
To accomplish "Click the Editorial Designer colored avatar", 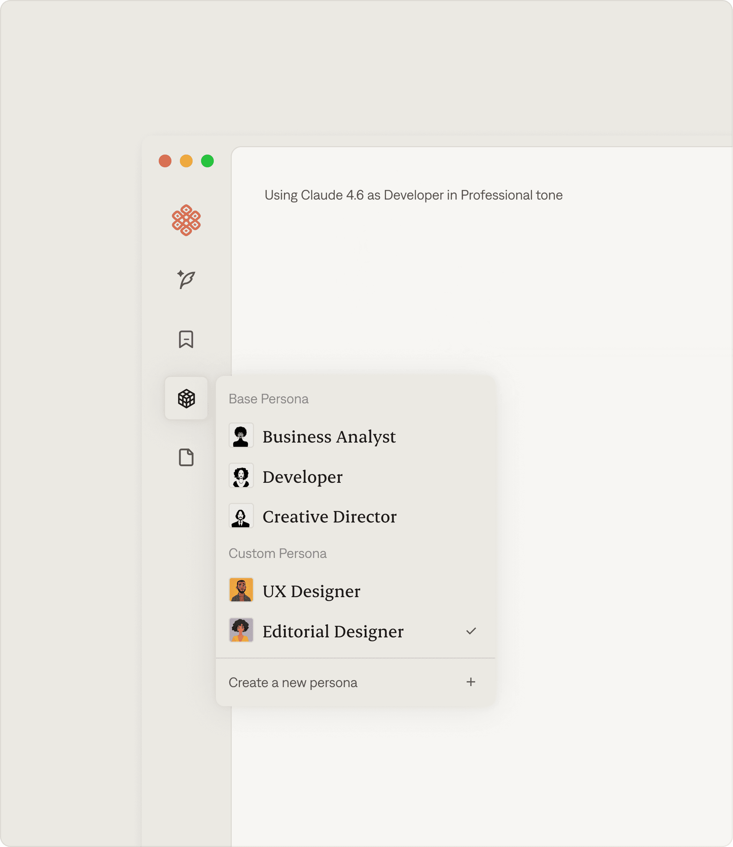I will 241,630.
